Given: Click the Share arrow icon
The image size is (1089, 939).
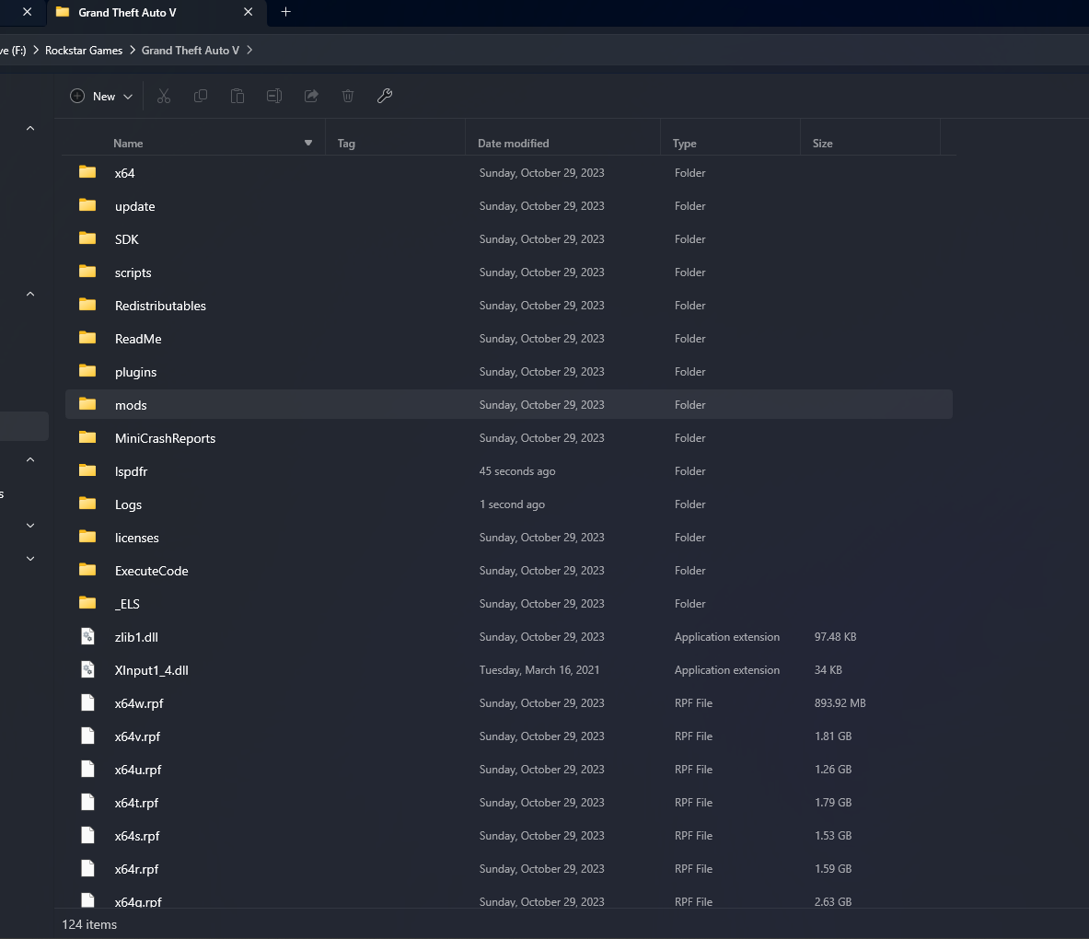Looking at the screenshot, I should (311, 96).
